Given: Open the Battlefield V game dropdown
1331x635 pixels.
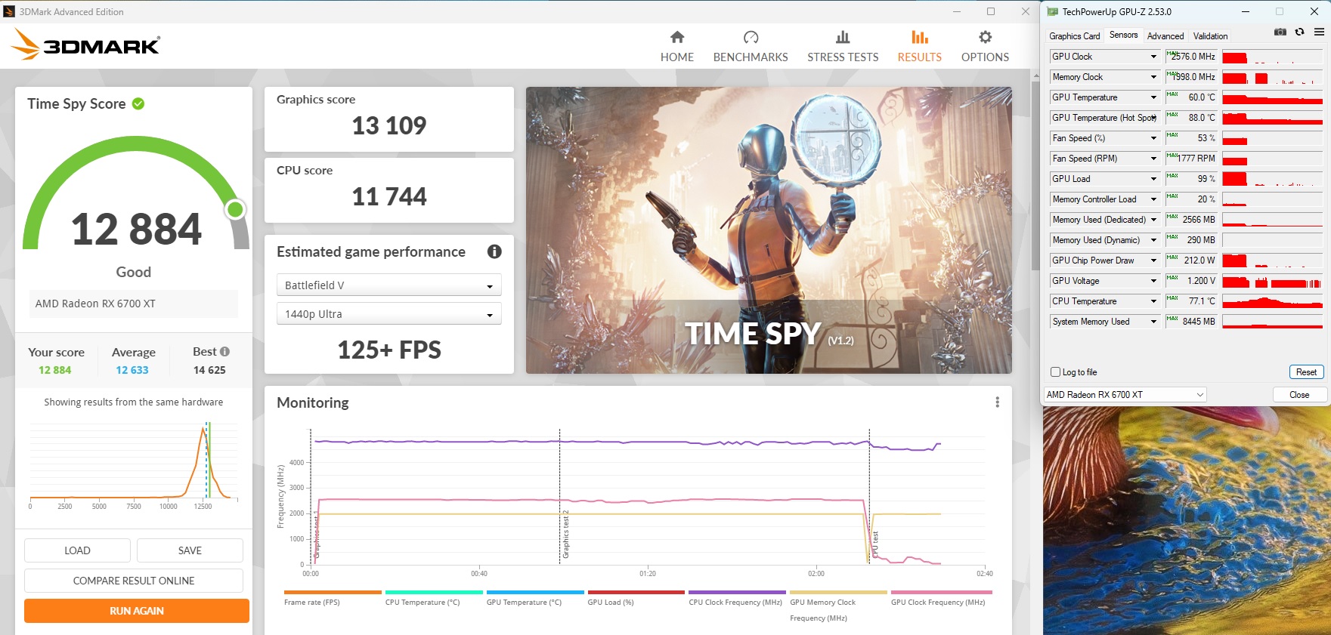Looking at the screenshot, I should 388,285.
